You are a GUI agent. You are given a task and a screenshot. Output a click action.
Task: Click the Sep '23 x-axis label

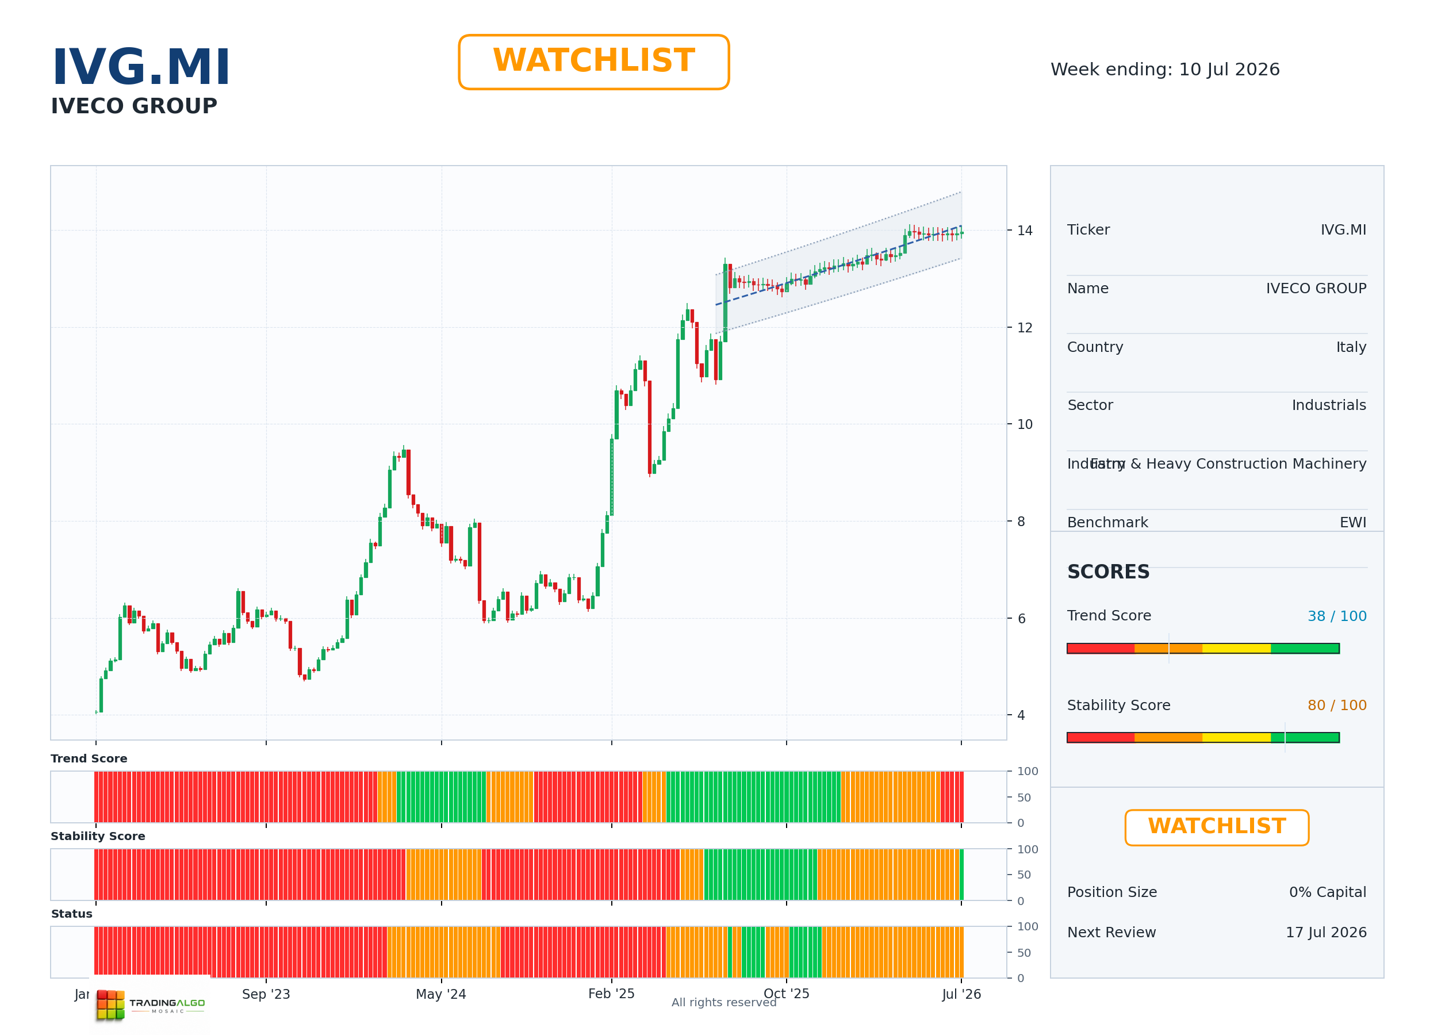(266, 994)
